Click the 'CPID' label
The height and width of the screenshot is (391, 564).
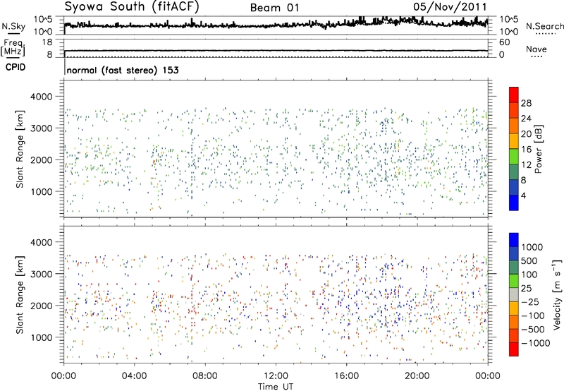point(16,67)
